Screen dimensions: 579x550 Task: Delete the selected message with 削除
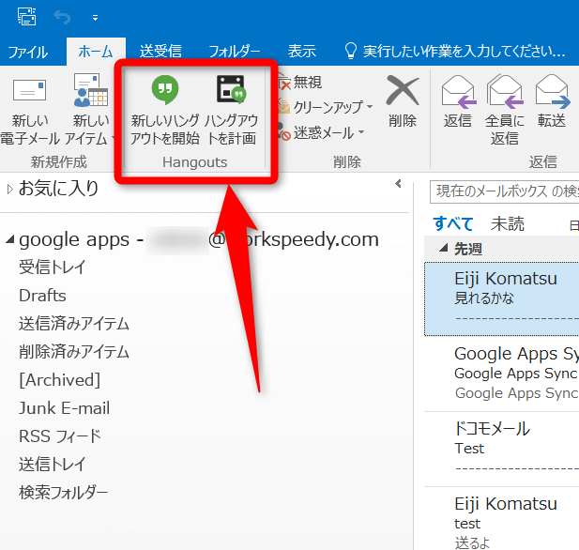click(x=402, y=101)
